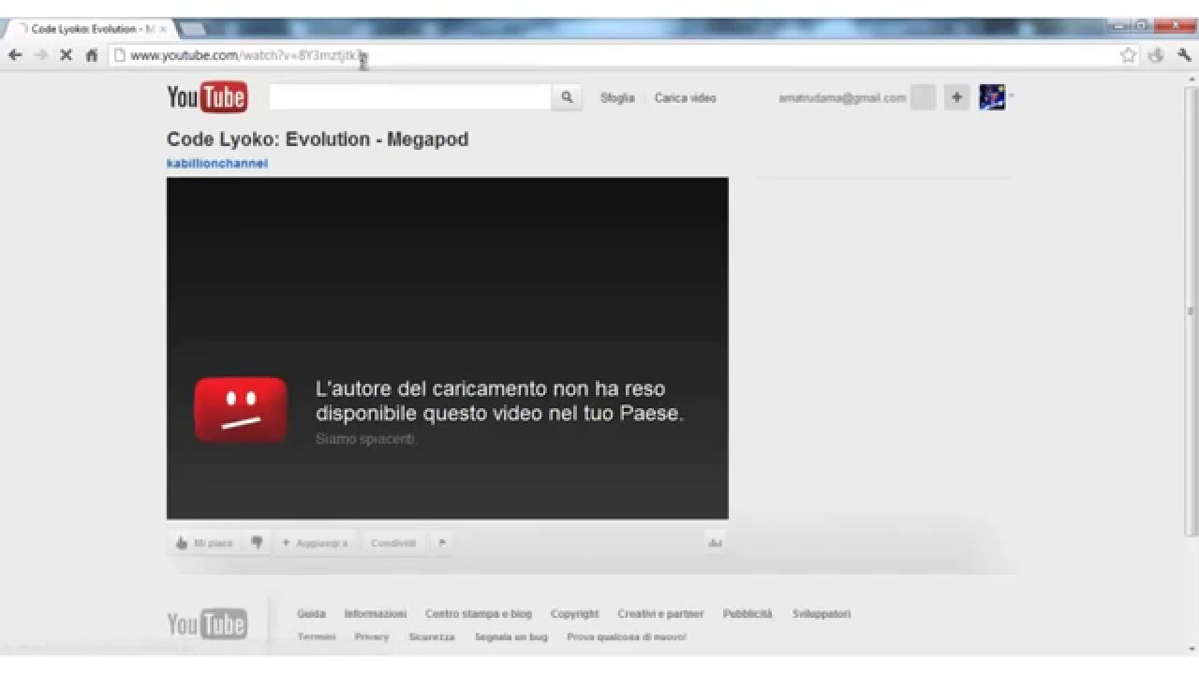Select the Code Lyoko: Evolution browser tab

[90, 29]
